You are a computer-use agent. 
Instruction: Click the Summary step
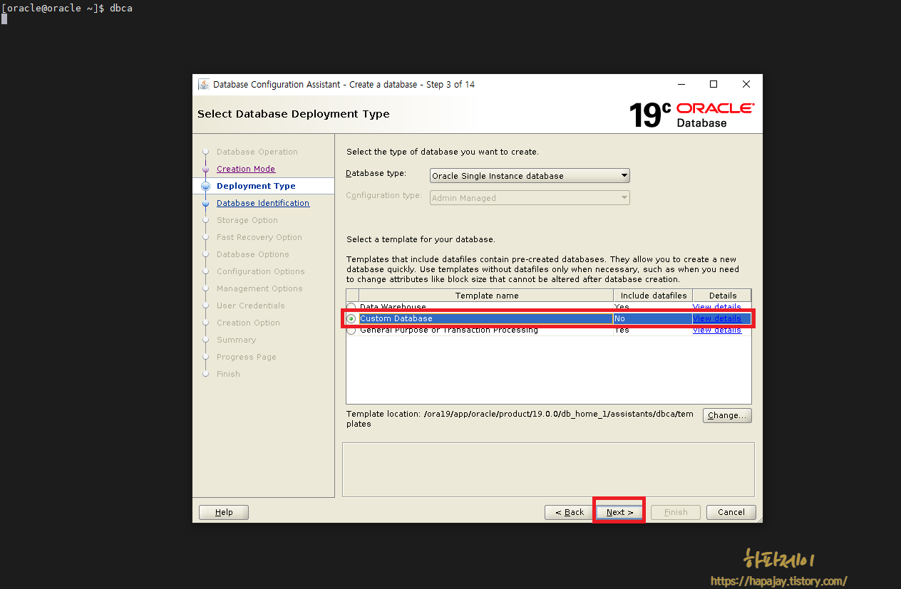click(236, 340)
